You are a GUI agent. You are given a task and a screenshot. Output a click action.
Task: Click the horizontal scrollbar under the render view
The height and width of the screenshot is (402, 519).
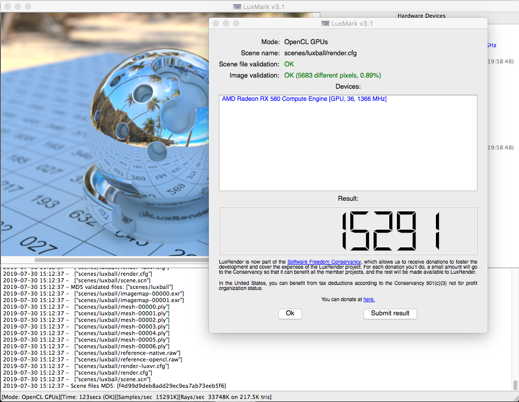tap(122, 260)
